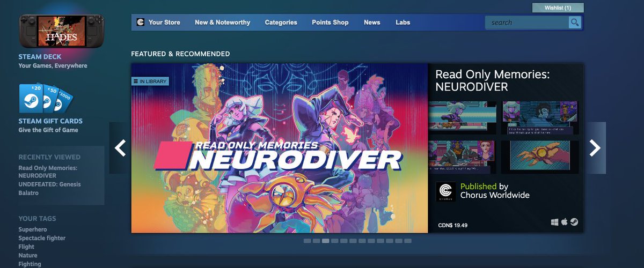Open recently viewed Read Only Memories: NEURODIVER
The width and height of the screenshot is (644, 268).
pos(48,172)
